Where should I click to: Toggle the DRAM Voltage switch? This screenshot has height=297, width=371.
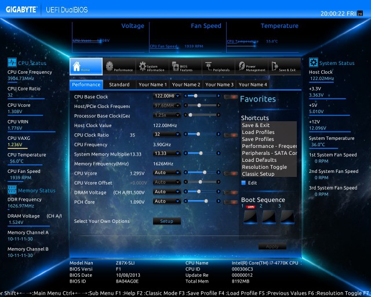231,193
